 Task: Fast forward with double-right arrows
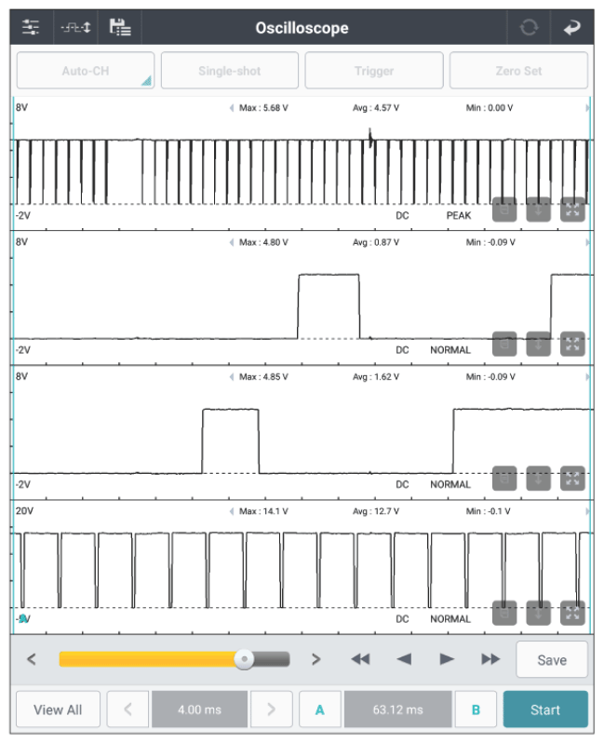point(490,659)
